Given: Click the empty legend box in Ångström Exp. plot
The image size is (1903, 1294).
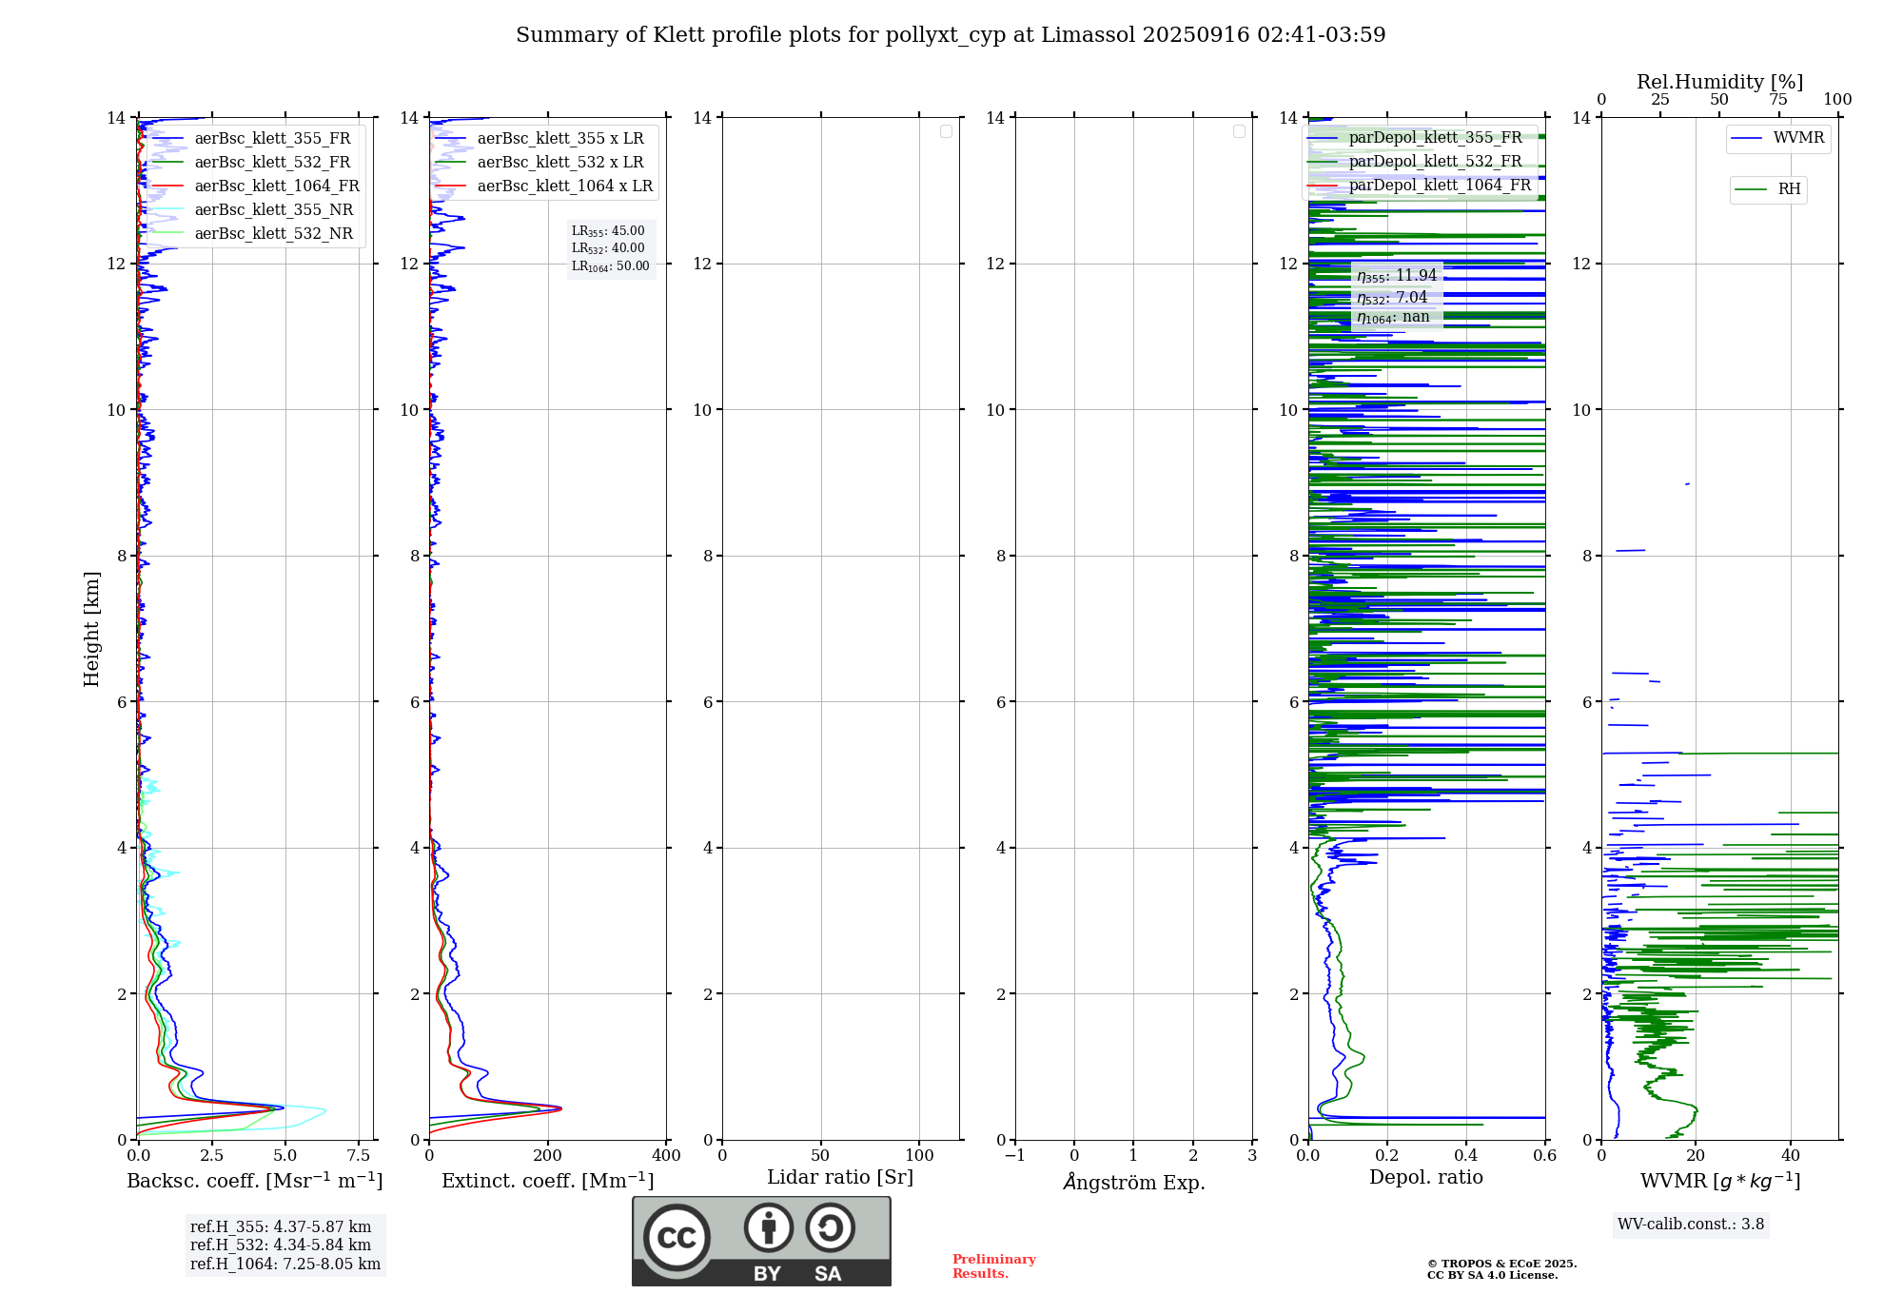Looking at the screenshot, I should click(1239, 131).
